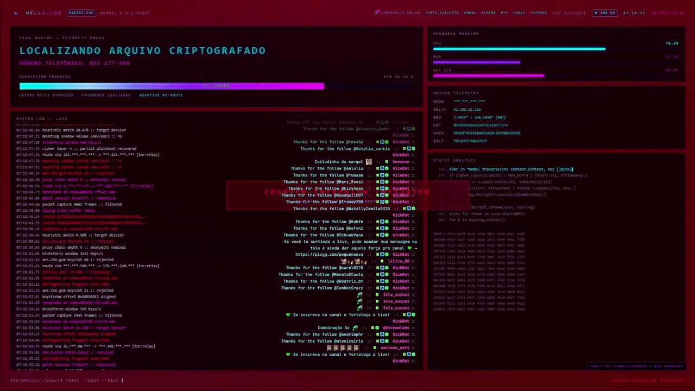This screenshot has height=391, width=695.
Task: Click the 07:18:55 clock in top bar
Action: pos(634,12)
